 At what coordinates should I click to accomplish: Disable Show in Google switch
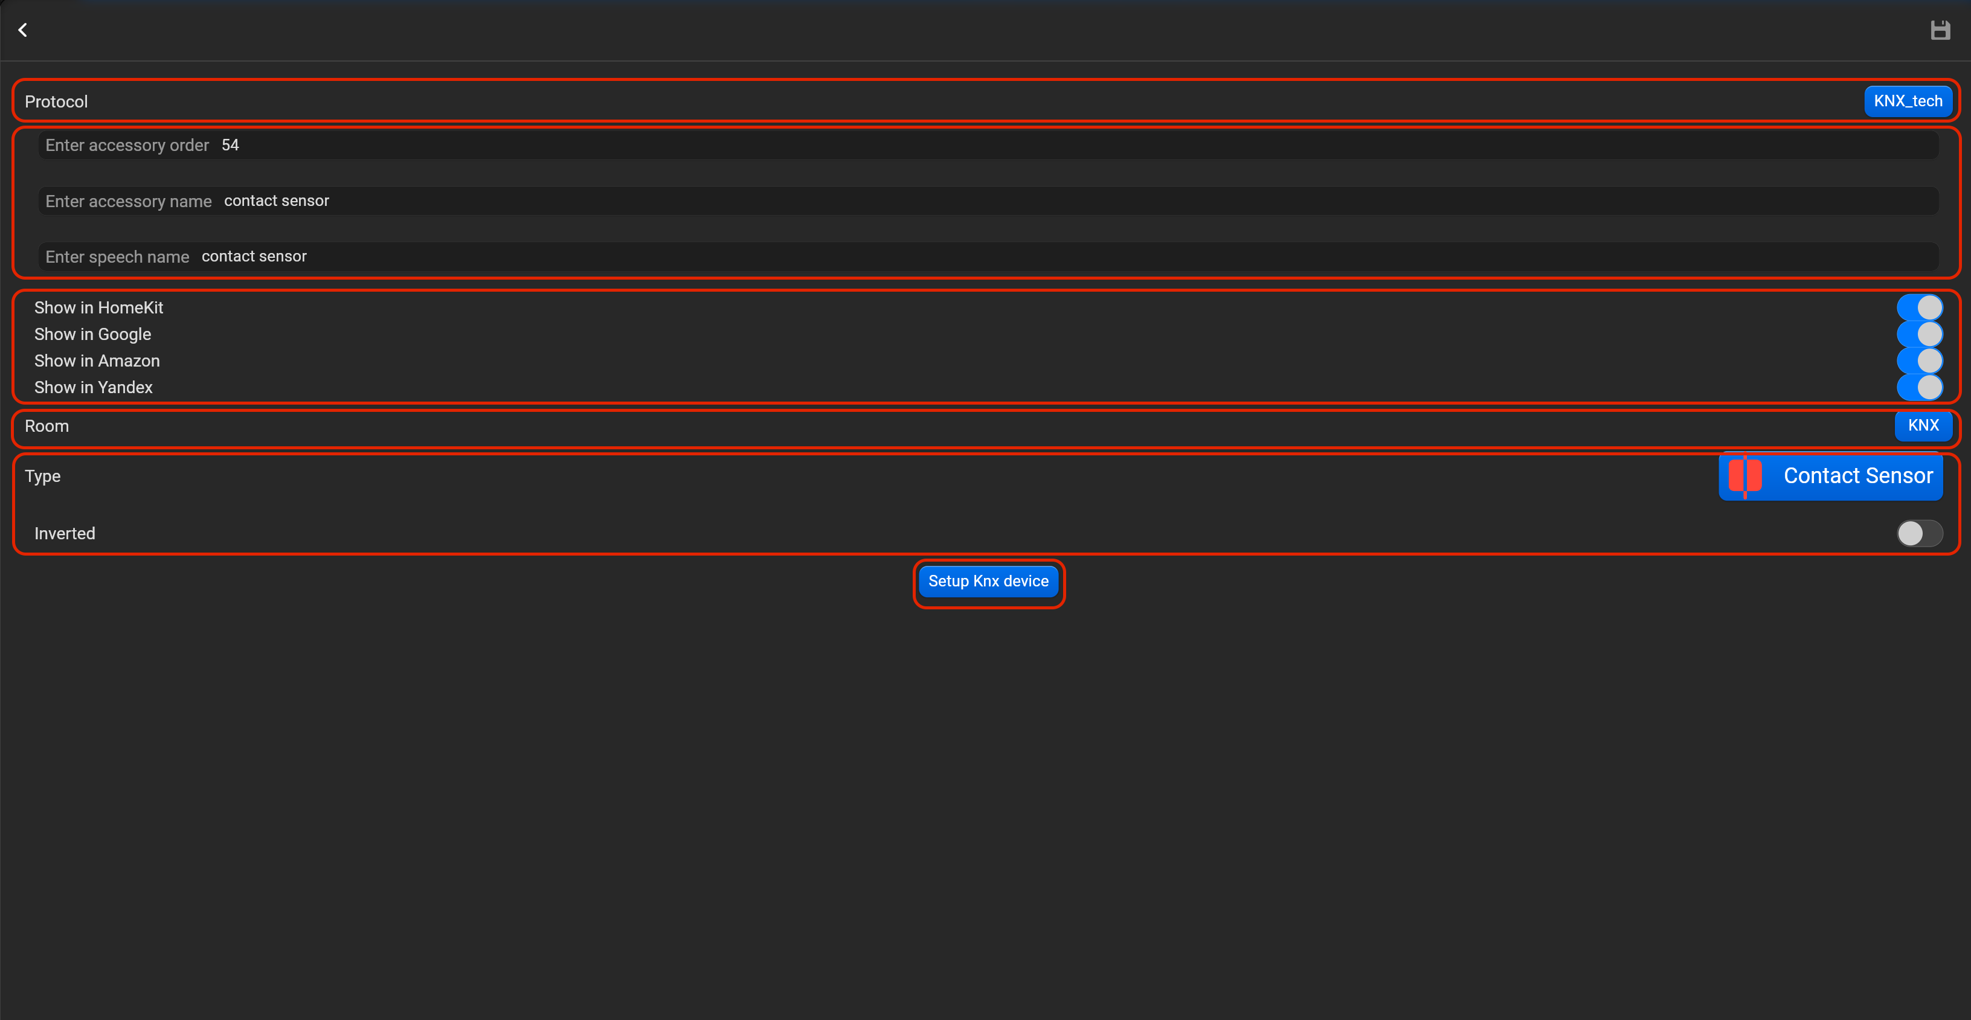click(1919, 335)
